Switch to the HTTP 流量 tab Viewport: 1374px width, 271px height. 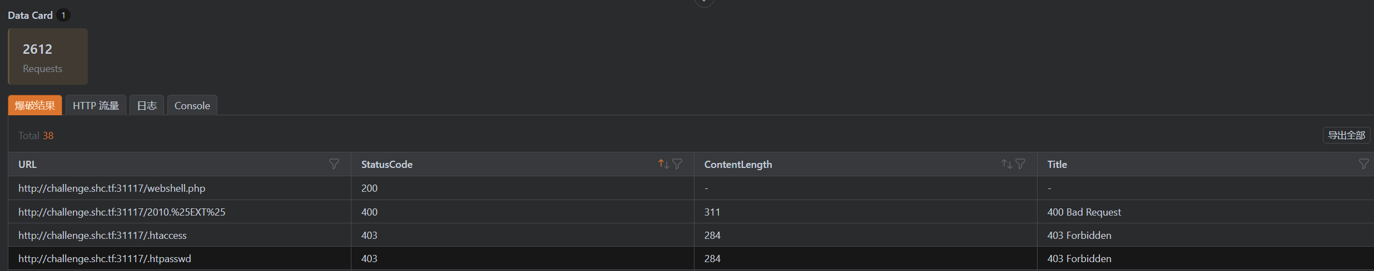[x=96, y=105]
